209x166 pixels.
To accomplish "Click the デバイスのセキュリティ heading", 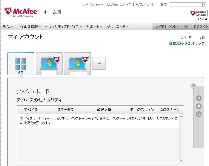I will 39,100.
